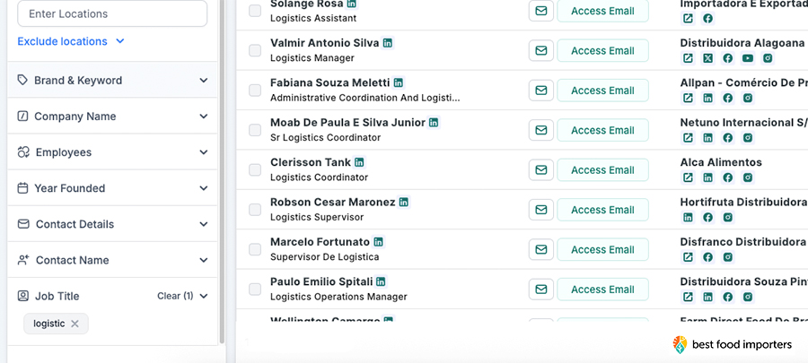Click envelope icon beside Clerisson Tank
808x363 pixels.
pos(541,170)
